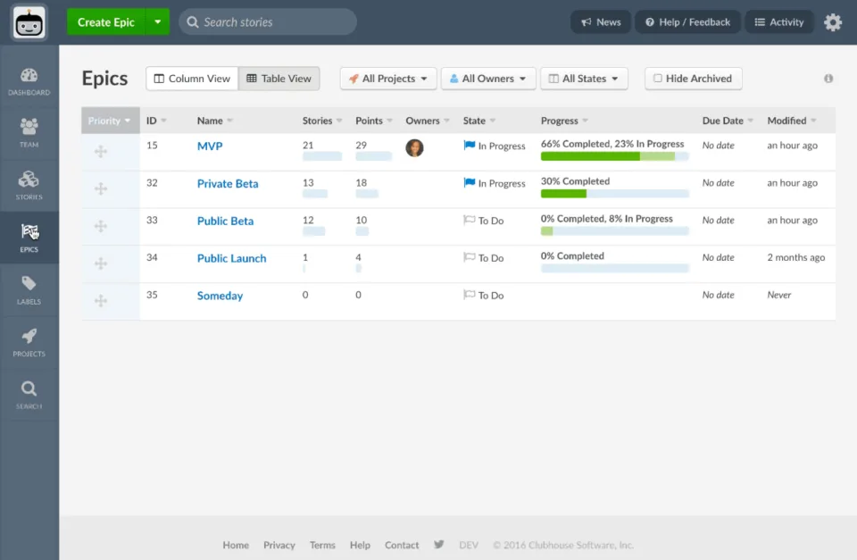
Task: Check the Hide Archived checkbox
Action: coord(658,79)
